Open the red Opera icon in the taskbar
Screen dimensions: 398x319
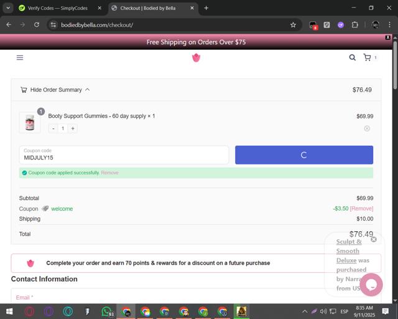29,312
